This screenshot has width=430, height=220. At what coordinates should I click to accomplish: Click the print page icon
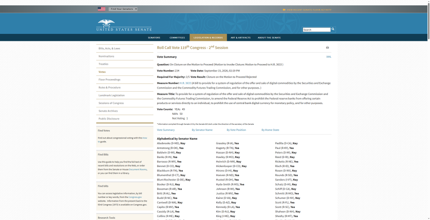coord(328,48)
